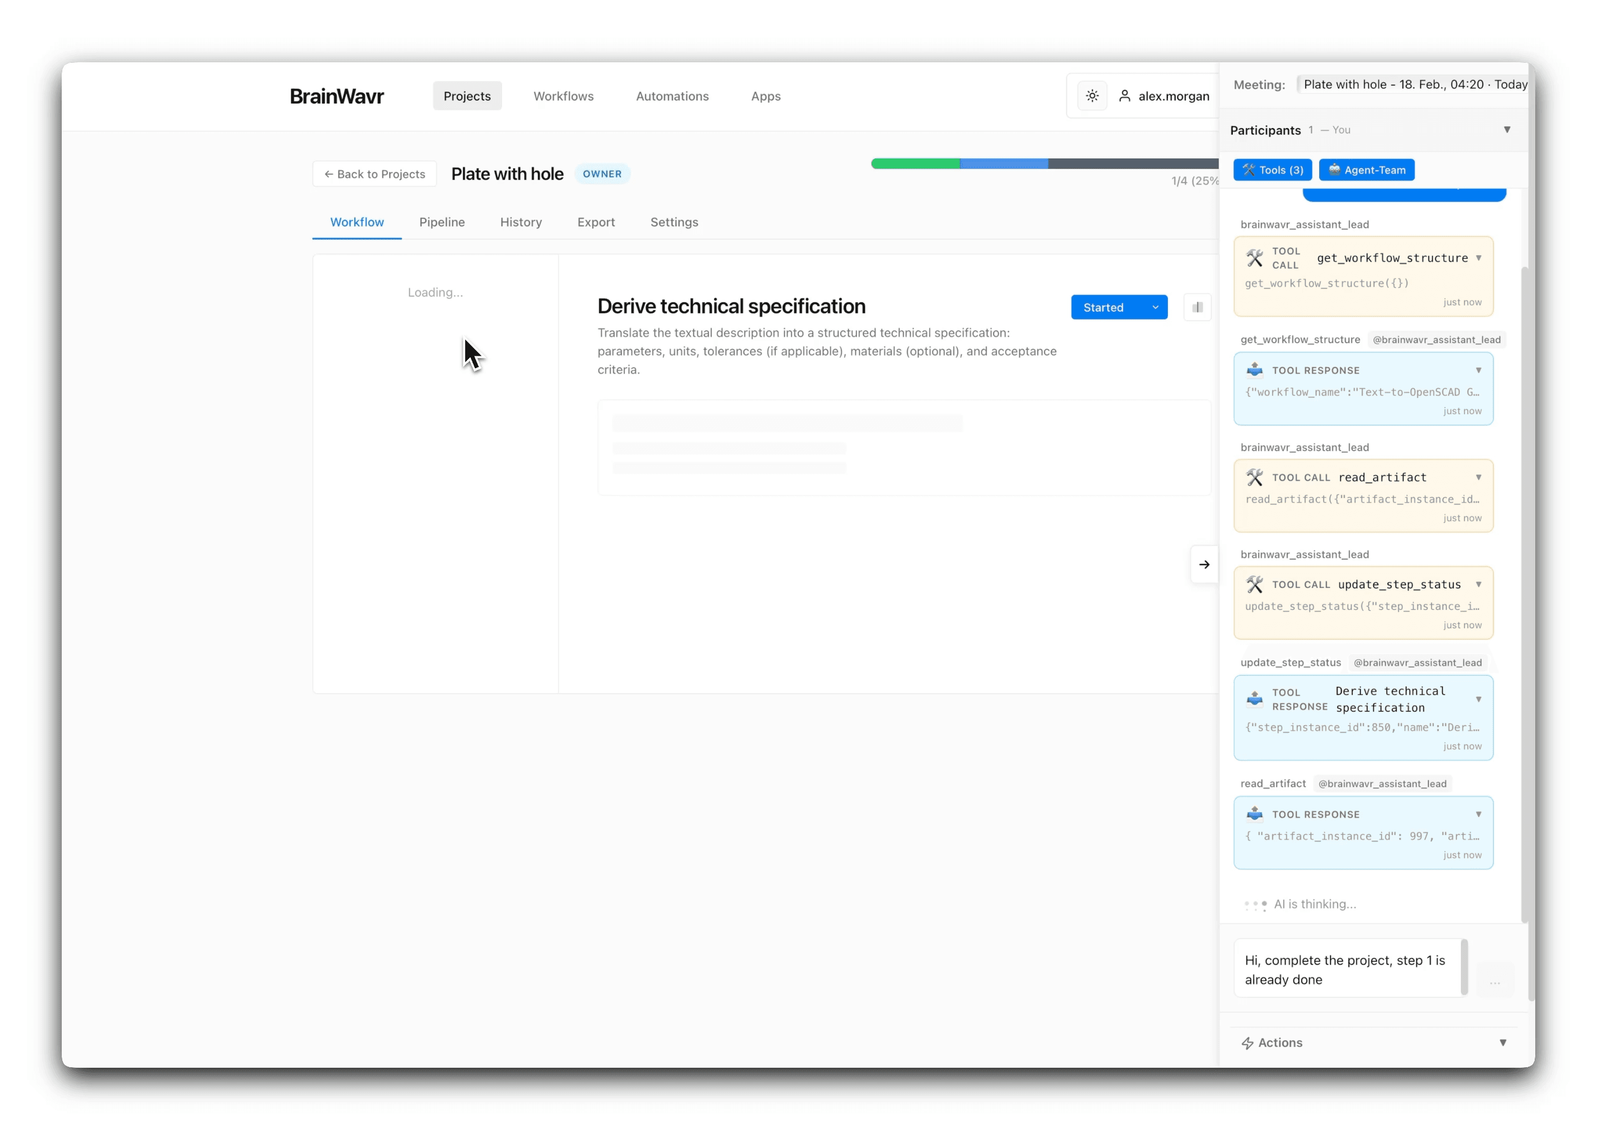
Task: Open the Workflows nav item
Action: pos(563,96)
